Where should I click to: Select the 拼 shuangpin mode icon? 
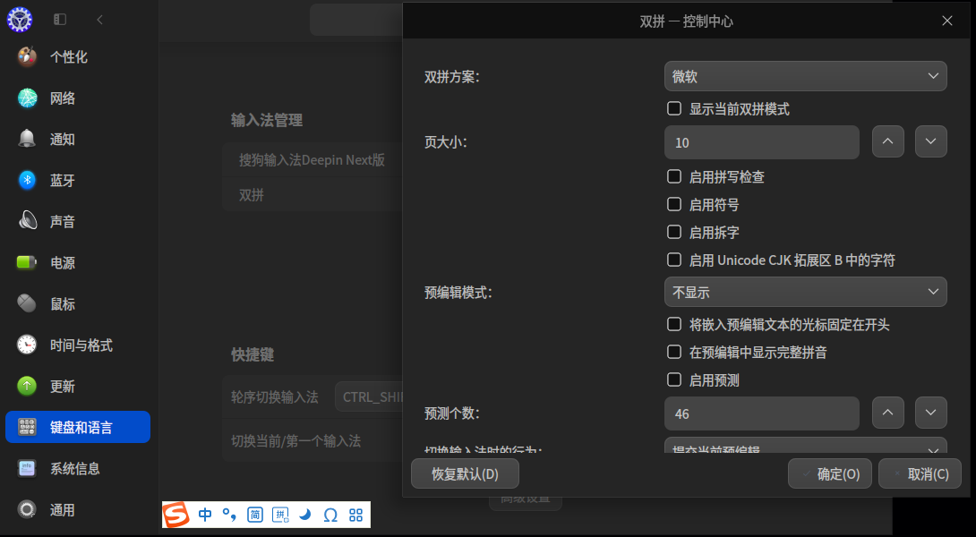click(x=279, y=515)
